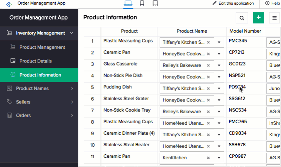Viewport: 281px width, 167px height.
Task: Click the PD9734 model number cell
Action: pos(237,87)
